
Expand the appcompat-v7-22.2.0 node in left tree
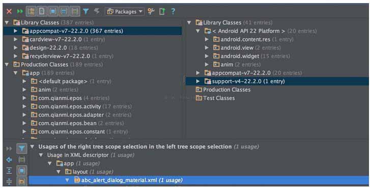pos(16,31)
